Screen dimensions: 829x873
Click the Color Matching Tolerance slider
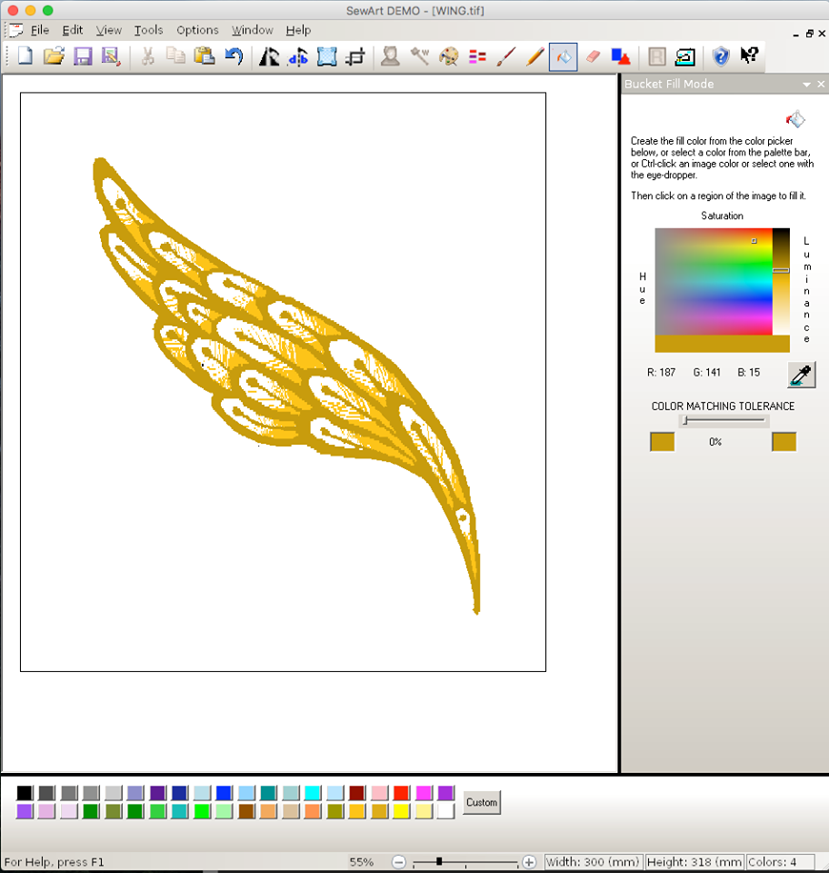[x=724, y=421]
